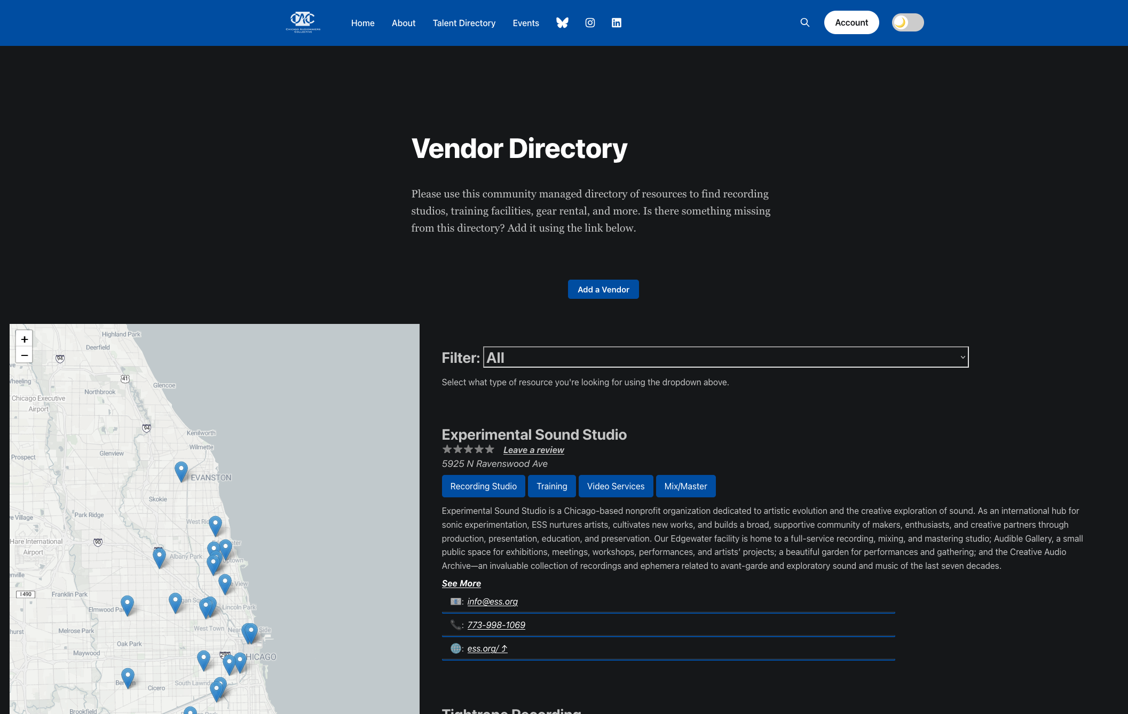Expand description with See More
Screen dimensions: 1128x714
[x=461, y=583]
